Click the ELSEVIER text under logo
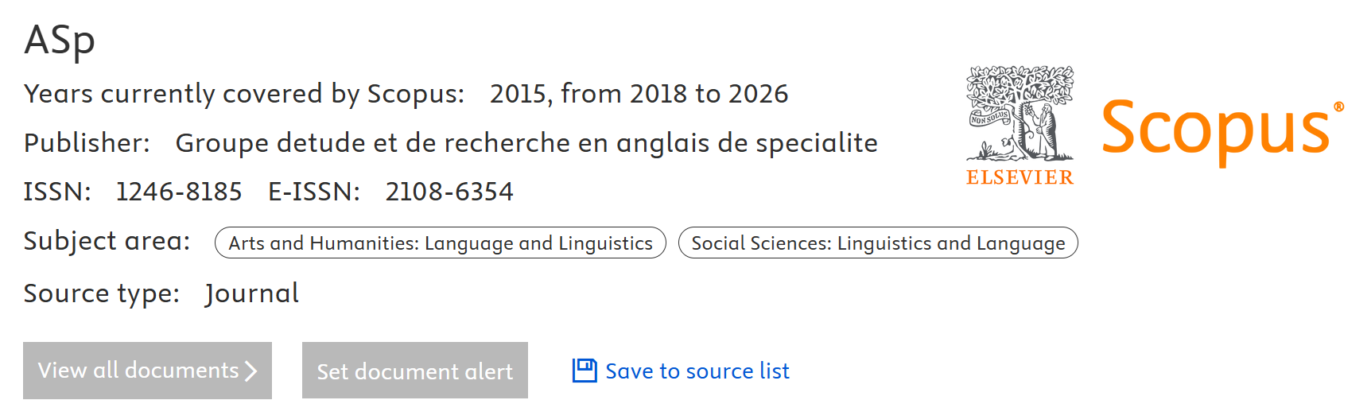The width and height of the screenshot is (1371, 400). (x=1020, y=177)
